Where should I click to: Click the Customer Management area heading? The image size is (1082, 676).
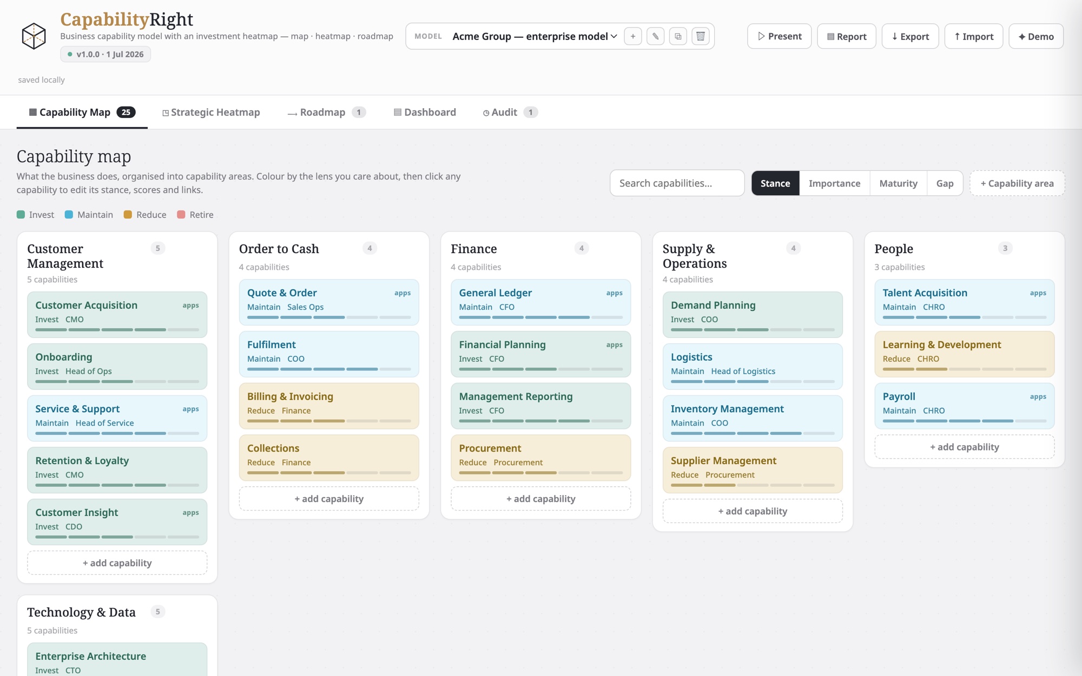(65, 256)
